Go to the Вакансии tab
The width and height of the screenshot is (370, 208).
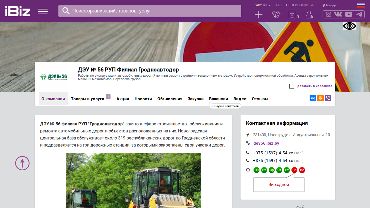[x=219, y=99]
